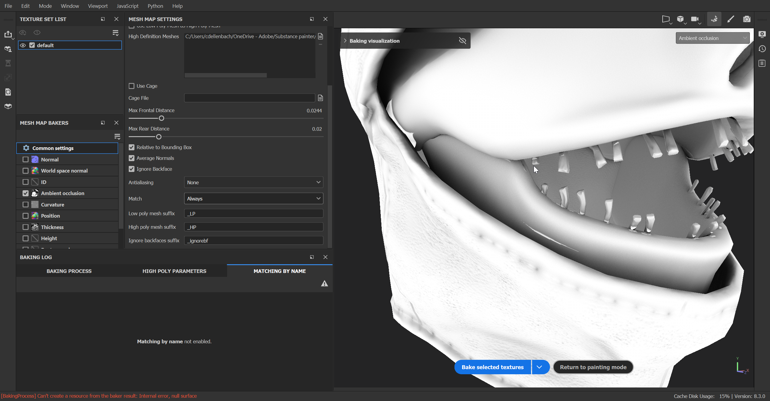Open the Python menu
The image size is (770, 401).
click(155, 6)
